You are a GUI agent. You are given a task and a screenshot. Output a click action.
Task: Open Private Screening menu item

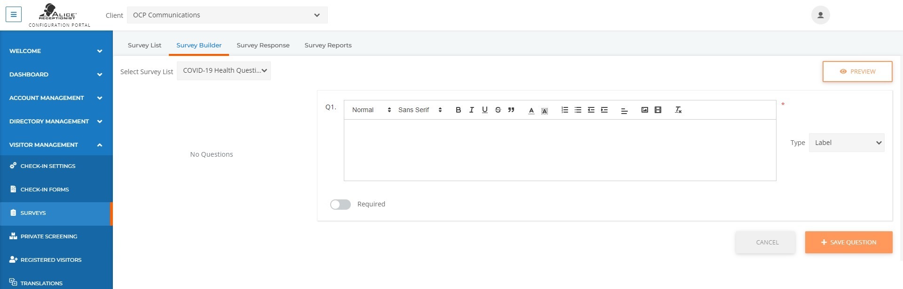tap(56, 236)
